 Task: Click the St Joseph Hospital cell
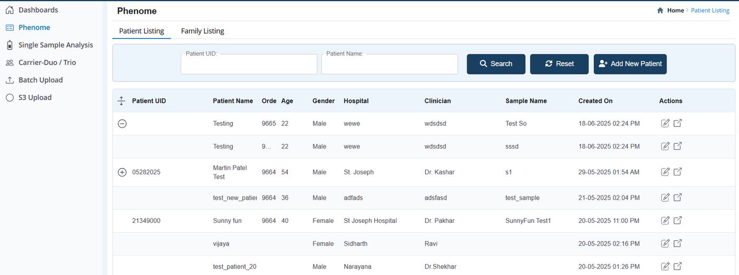tap(370, 221)
